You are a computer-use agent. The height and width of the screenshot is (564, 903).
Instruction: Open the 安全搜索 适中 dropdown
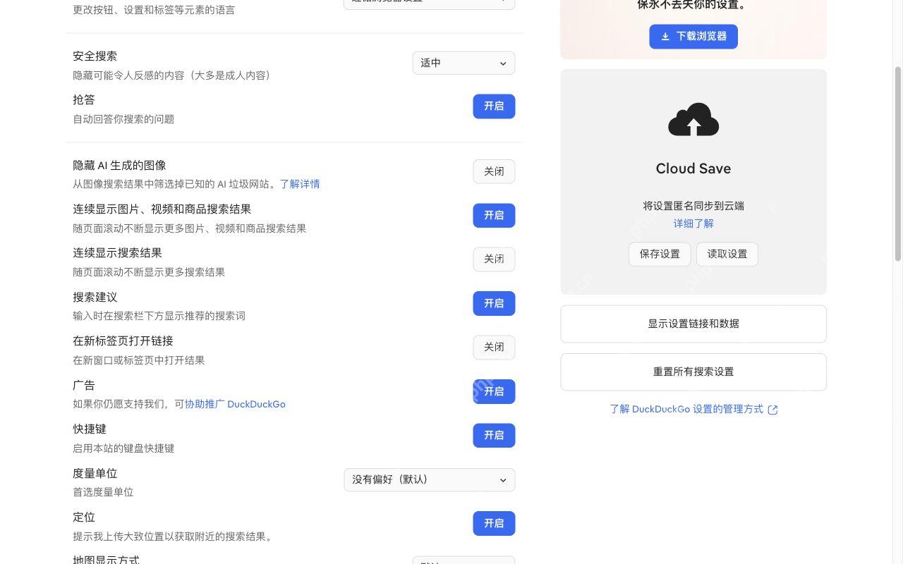pyautogui.click(x=463, y=63)
